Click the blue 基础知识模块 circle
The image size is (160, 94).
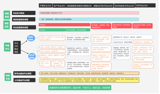point(31,38)
